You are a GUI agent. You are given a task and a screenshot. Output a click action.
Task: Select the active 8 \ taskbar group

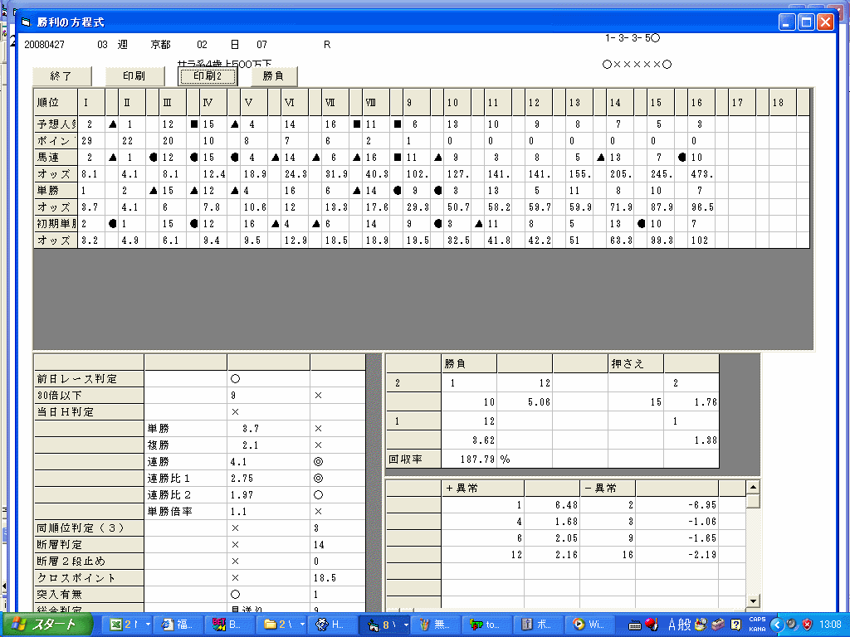[380, 625]
